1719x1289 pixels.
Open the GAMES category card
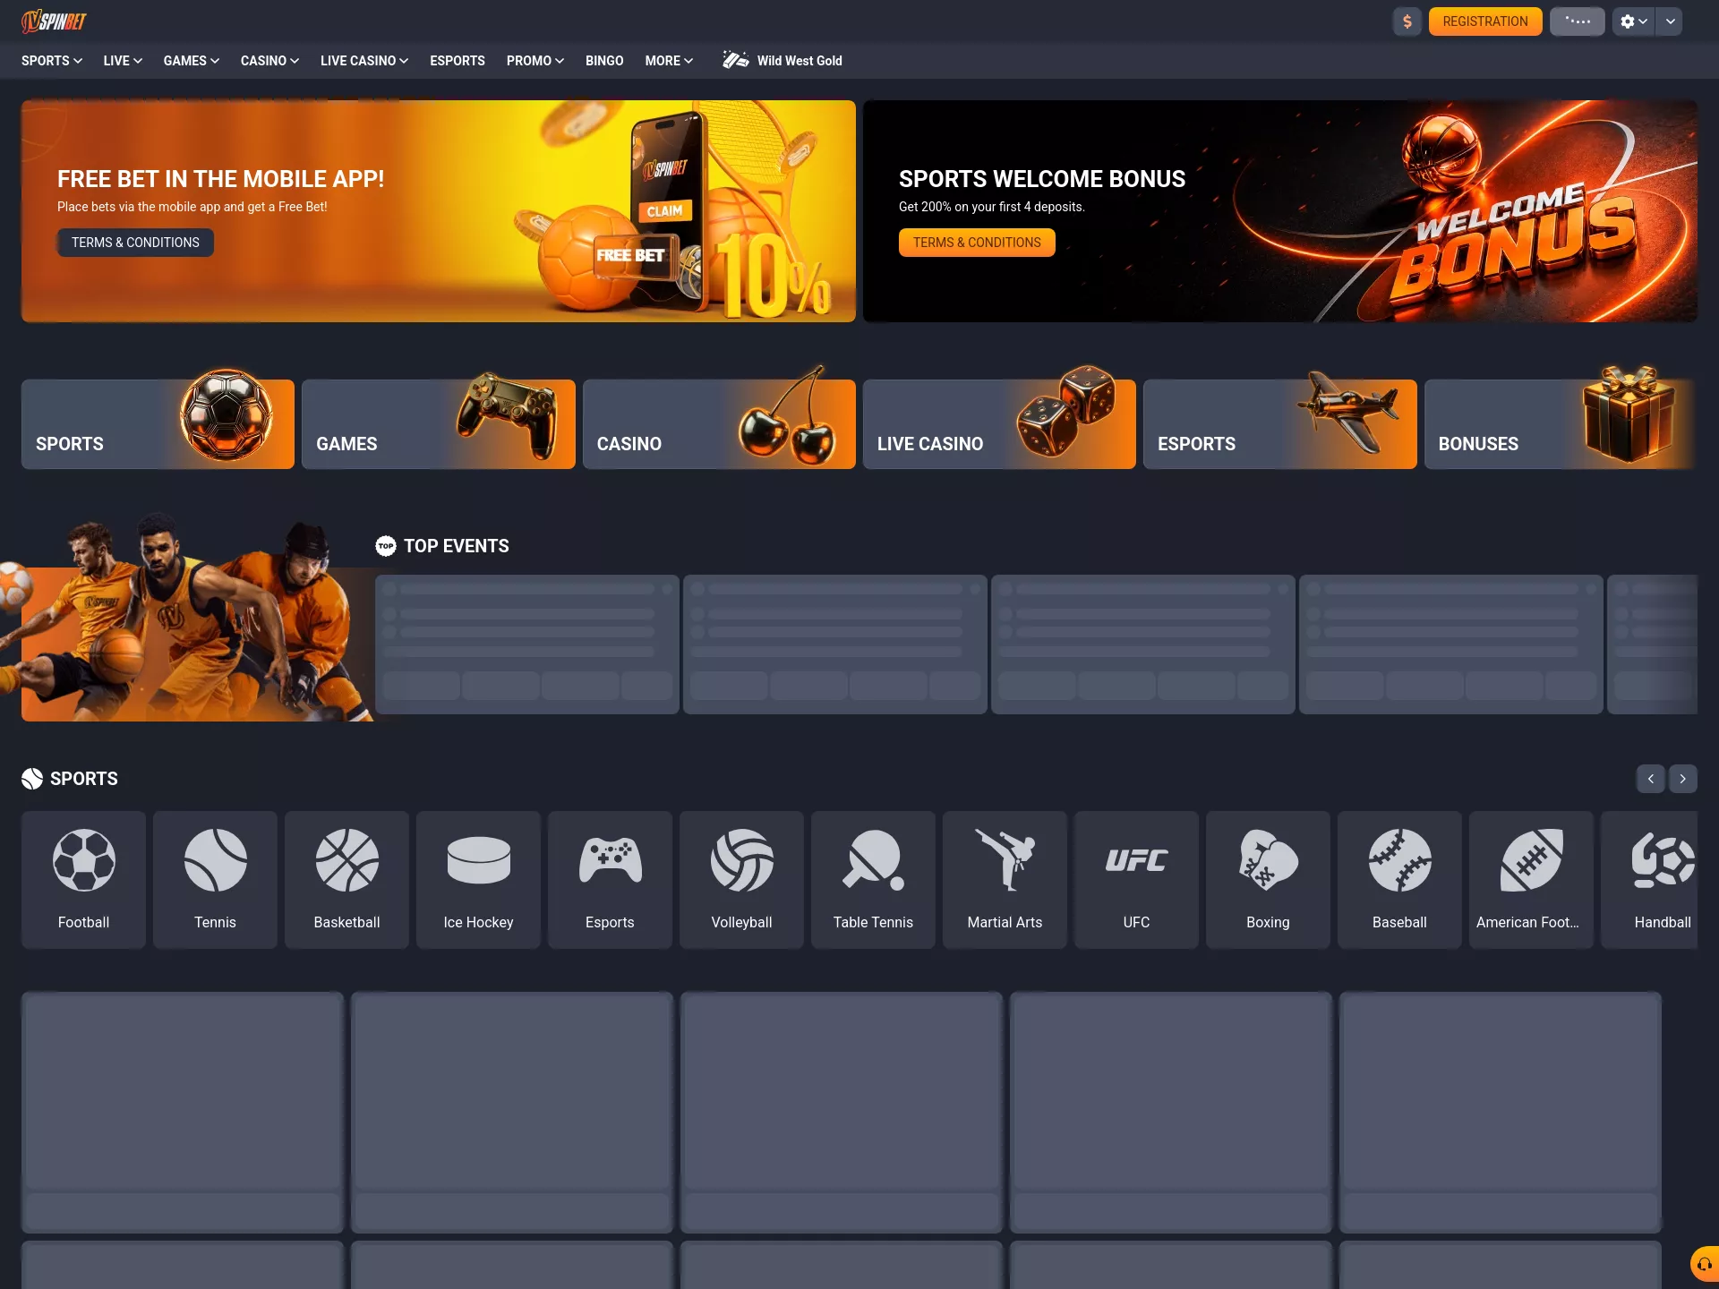439,424
